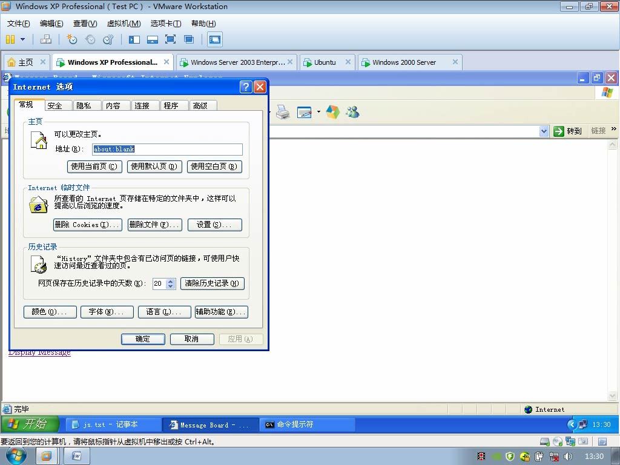Cancel dialog with 取消 button
The height and width of the screenshot is (465, 620).
(x=192, y=339)
